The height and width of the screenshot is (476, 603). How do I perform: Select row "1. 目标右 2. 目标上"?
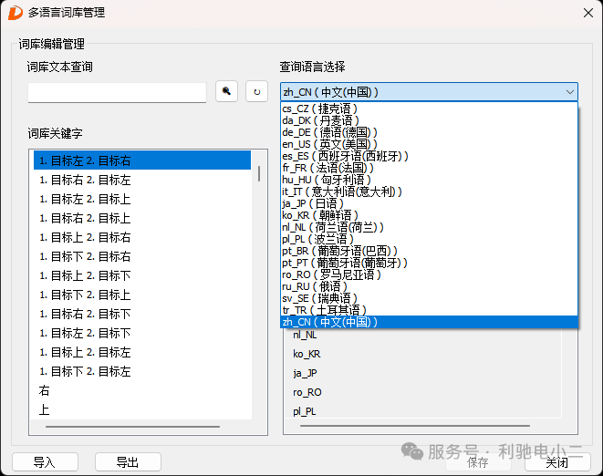(142, 218)
